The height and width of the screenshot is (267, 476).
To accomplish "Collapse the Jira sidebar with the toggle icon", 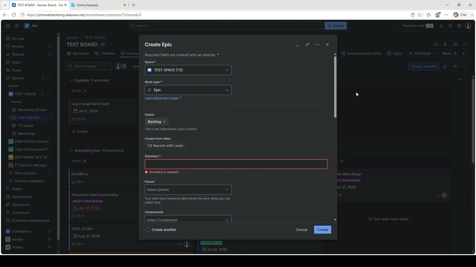I will point(8,26).
